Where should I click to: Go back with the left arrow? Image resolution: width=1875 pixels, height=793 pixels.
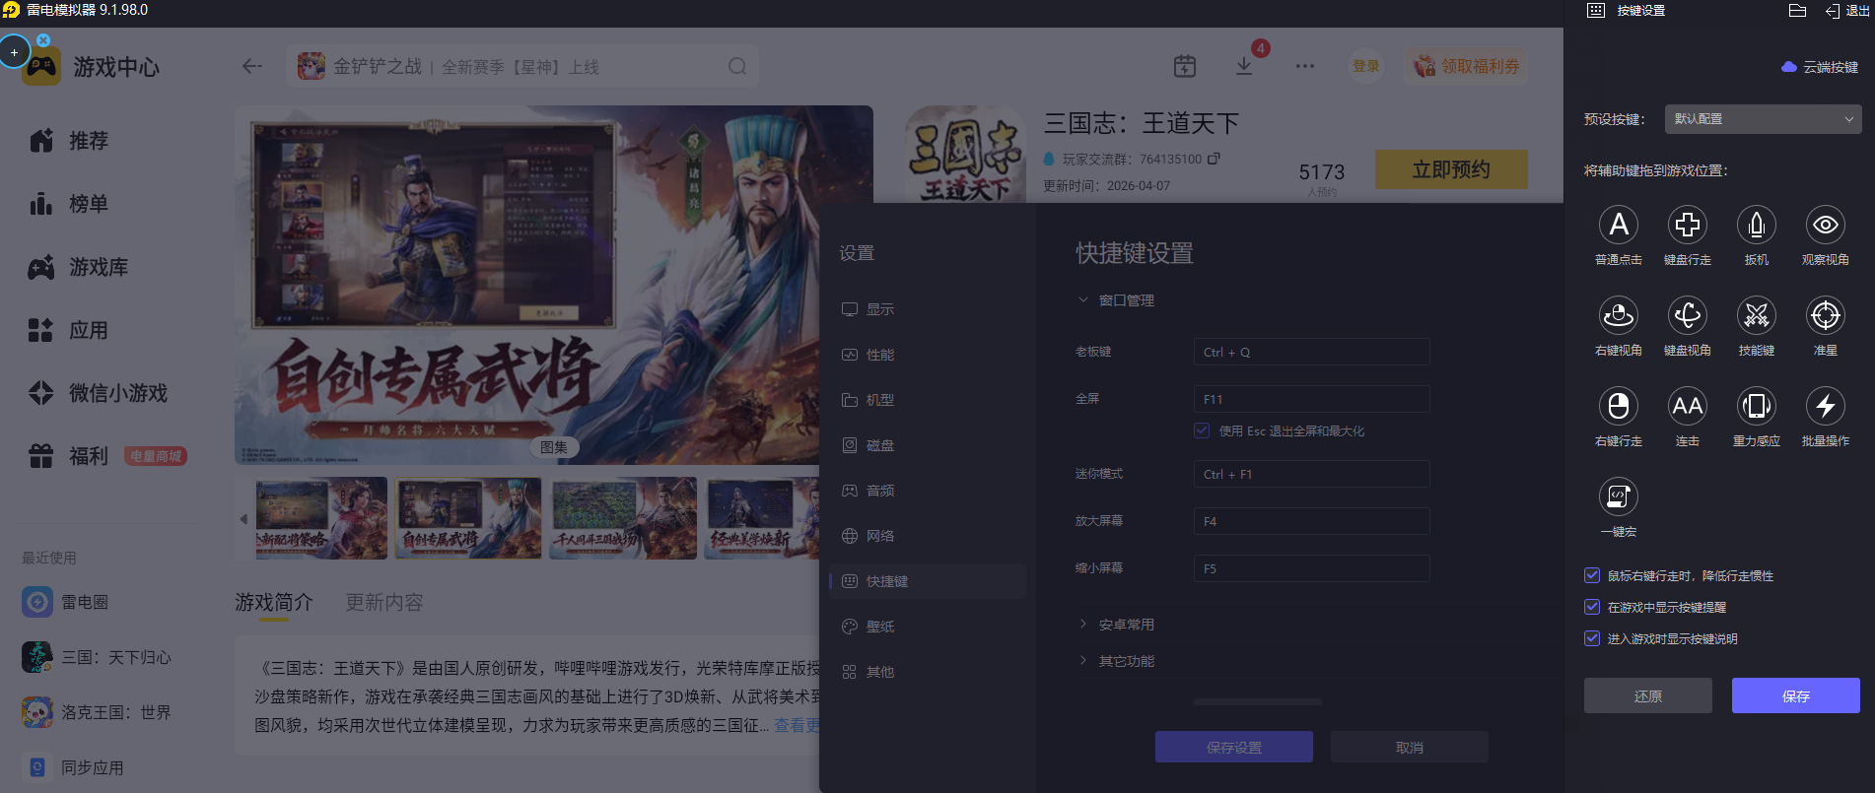(252, 66)
